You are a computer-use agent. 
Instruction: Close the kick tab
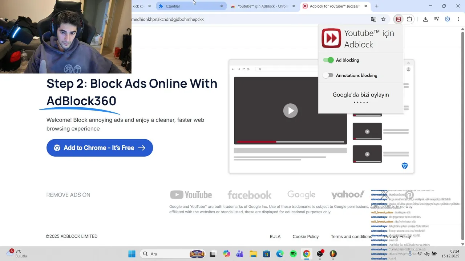[x=149, y=6]
